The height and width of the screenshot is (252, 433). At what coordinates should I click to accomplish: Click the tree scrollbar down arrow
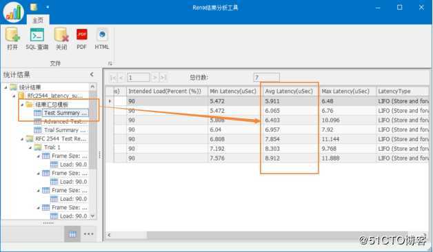(x=92, y=216)
